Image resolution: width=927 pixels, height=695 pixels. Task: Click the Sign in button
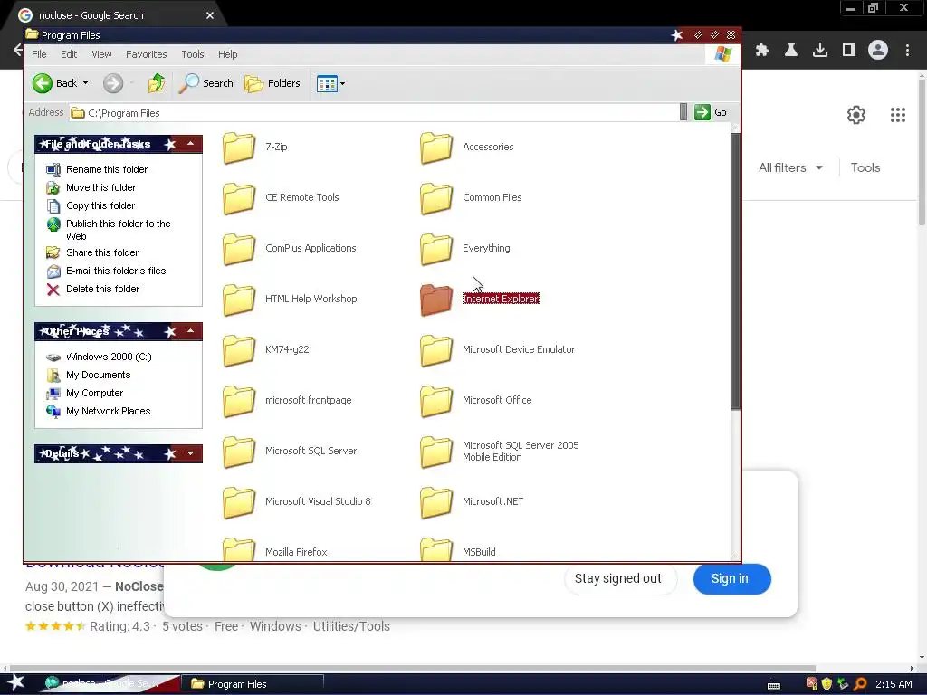tap(731, 578)
